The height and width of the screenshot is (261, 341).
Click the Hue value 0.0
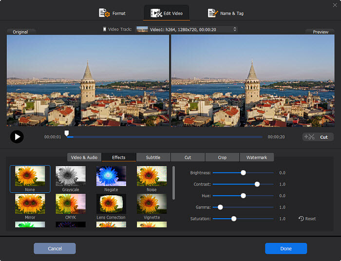(x=282, y=196)
